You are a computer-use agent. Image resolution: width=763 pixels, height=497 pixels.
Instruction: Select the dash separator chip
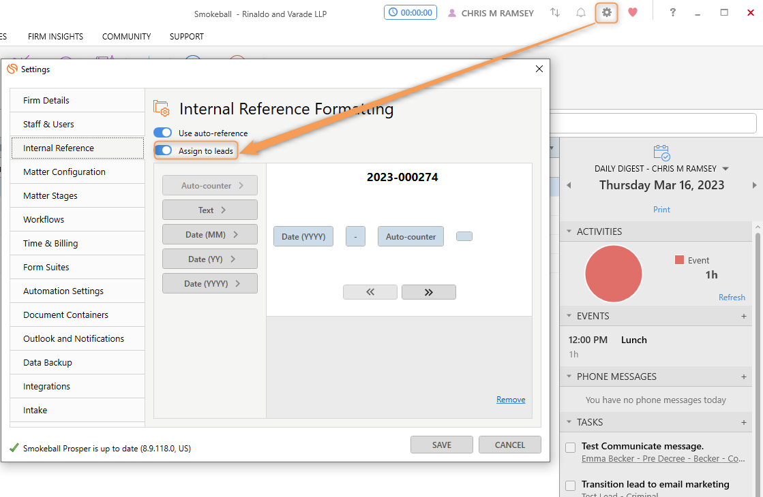click(356, 236)
